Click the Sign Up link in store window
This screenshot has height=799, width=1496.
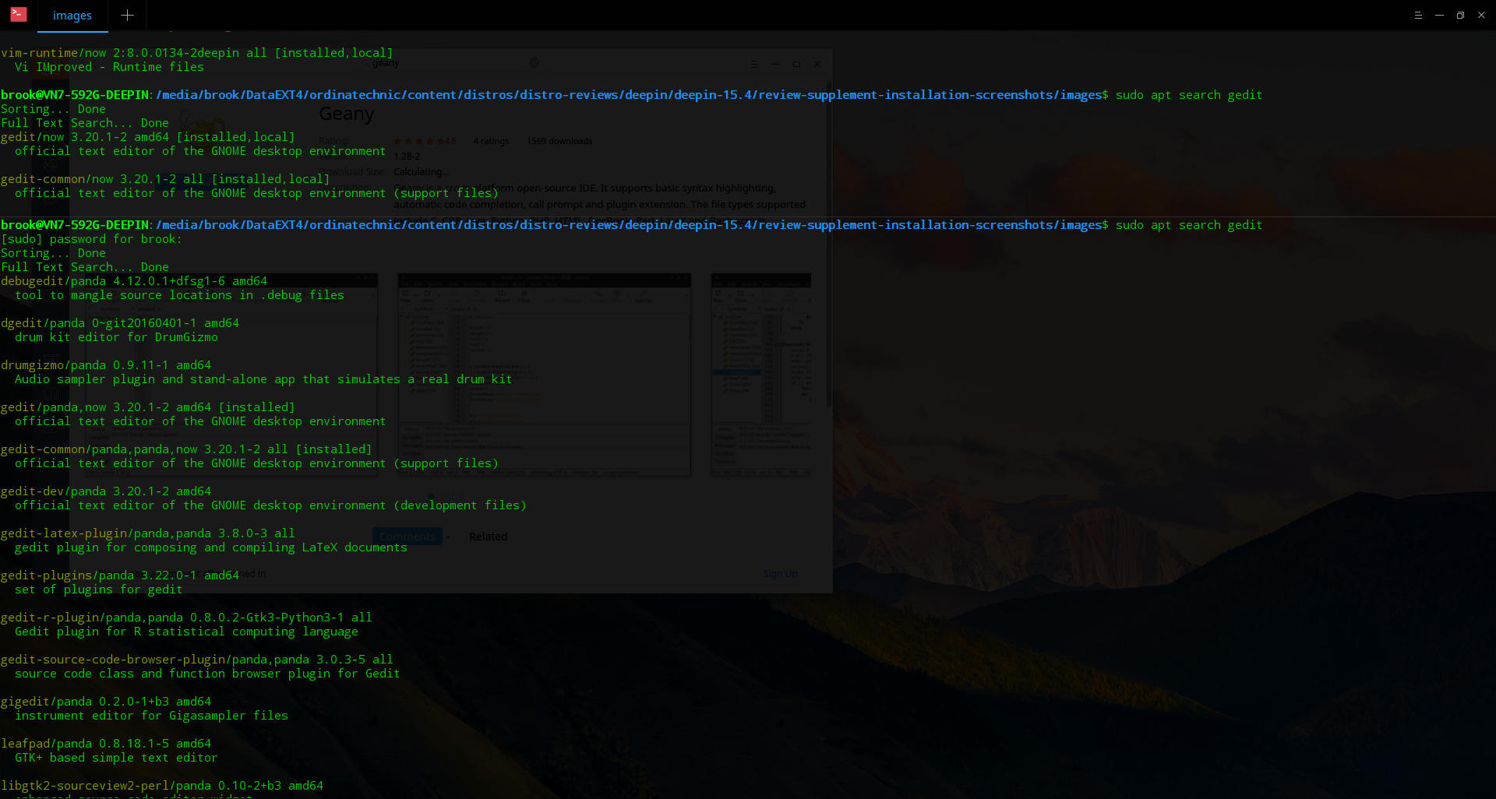[780, 574]
